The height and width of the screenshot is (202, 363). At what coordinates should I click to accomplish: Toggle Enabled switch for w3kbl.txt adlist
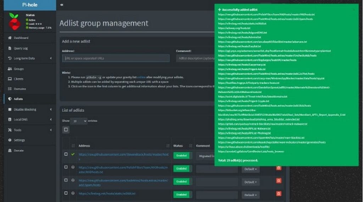point(183,194)
